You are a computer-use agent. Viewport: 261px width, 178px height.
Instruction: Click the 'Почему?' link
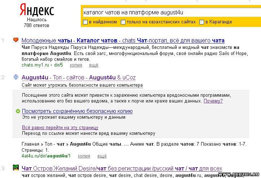pos(213,101)
